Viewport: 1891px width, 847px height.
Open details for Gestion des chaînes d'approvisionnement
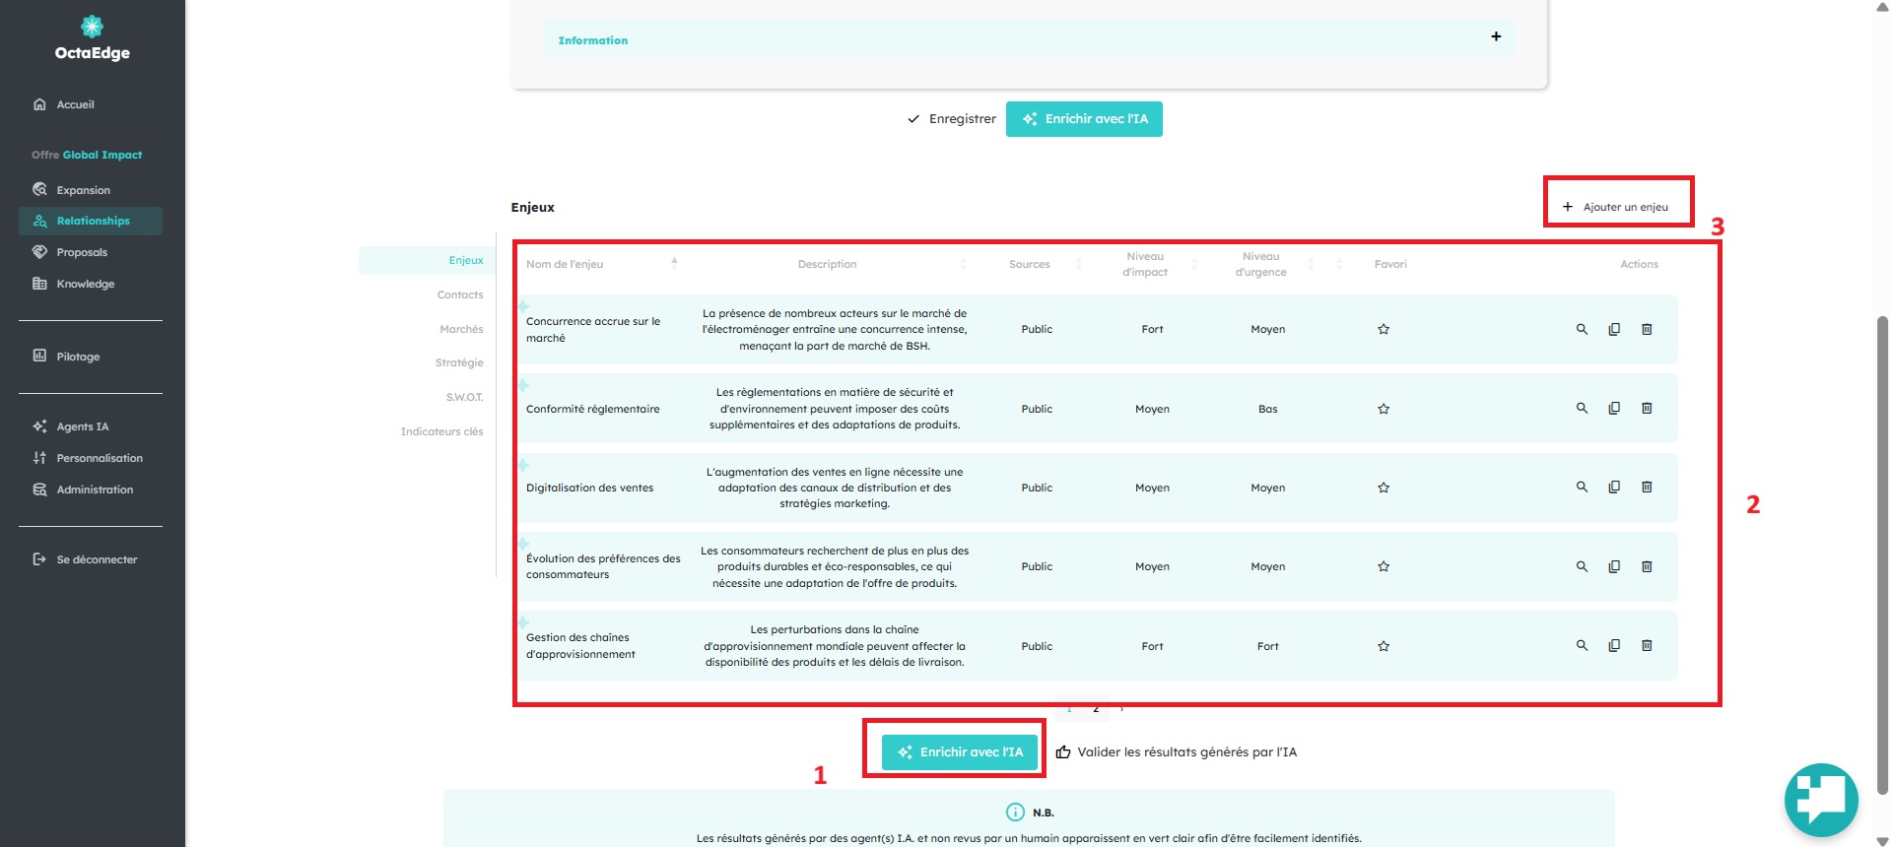(1582, 645)
